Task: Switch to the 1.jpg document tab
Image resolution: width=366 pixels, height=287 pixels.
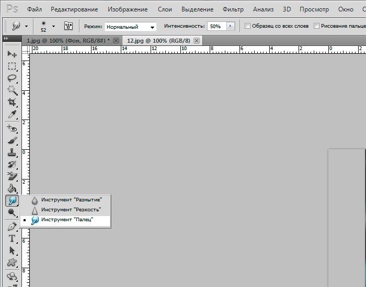Action: pos(67,41)
